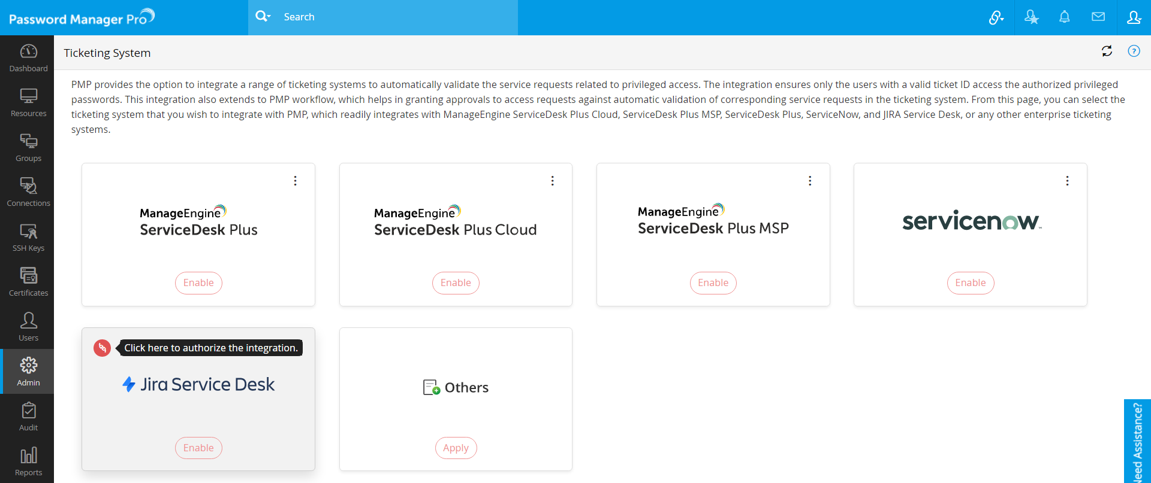1151x483 pixels.
Task: Enable ManageEngine ServiceDesk Plus integration
Action: (x=198, y=283)
